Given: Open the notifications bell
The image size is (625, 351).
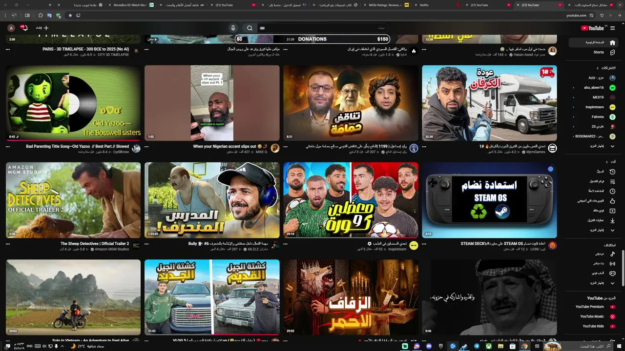Looking at the screenshot, I should pos(24,28).
